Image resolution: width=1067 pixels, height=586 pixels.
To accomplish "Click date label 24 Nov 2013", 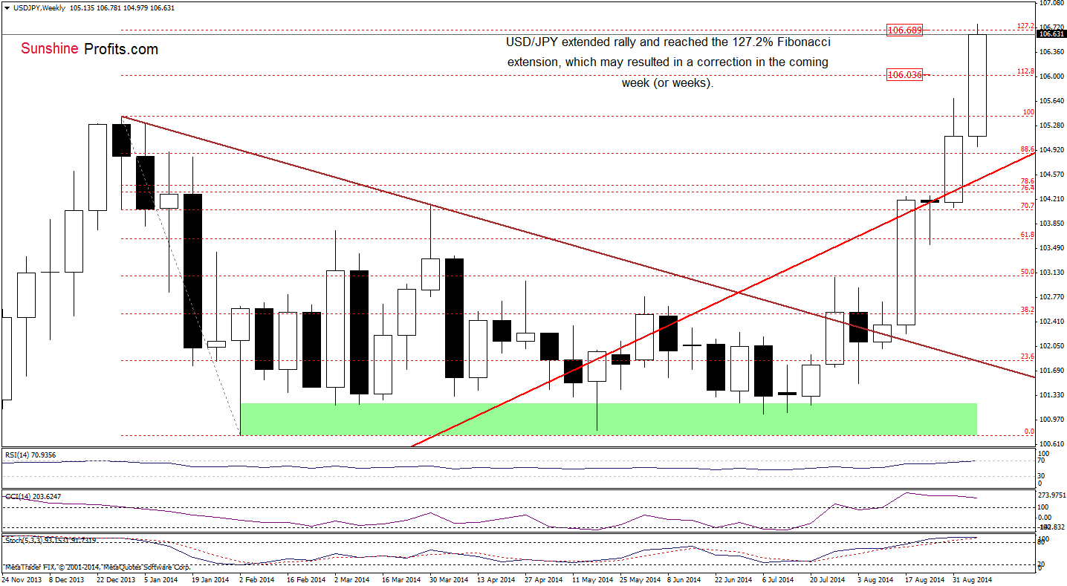I will click(x=22, y=579).
